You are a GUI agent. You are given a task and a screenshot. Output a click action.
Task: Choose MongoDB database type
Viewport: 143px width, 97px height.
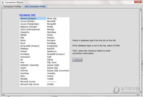[x=51, y=24]
